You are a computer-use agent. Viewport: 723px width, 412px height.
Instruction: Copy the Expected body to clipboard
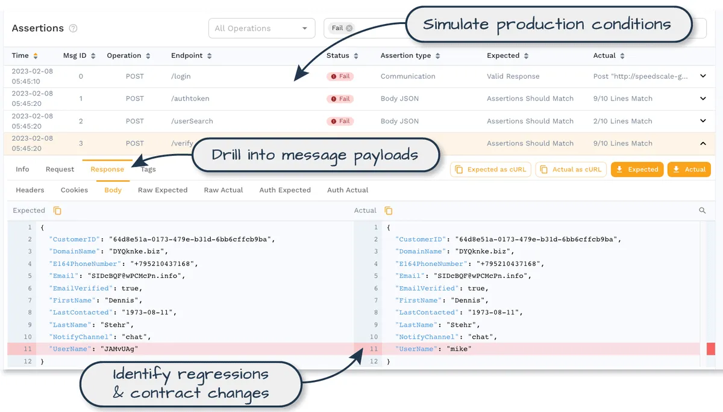[57, 211]
